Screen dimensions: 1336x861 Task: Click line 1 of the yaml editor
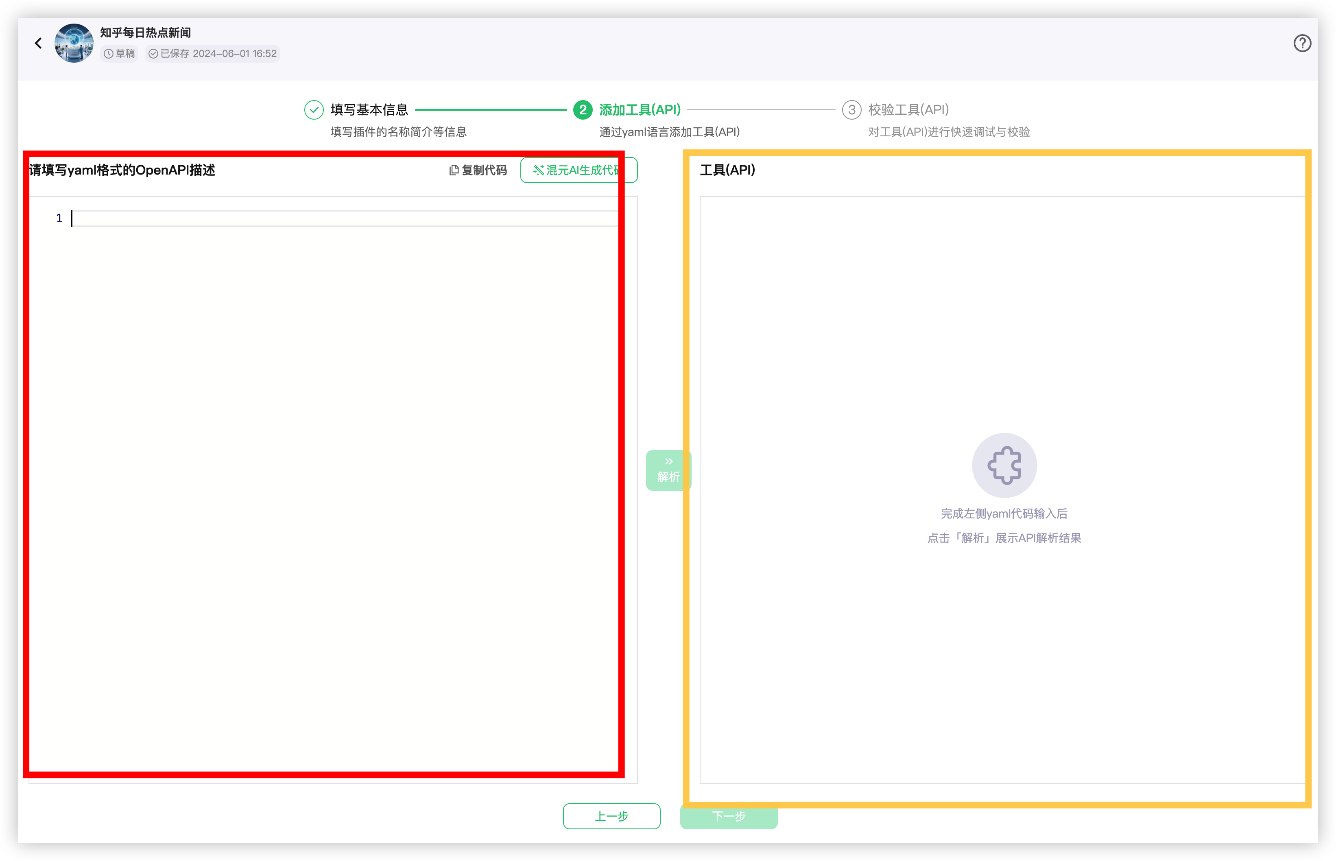click(x=335, y=219)
